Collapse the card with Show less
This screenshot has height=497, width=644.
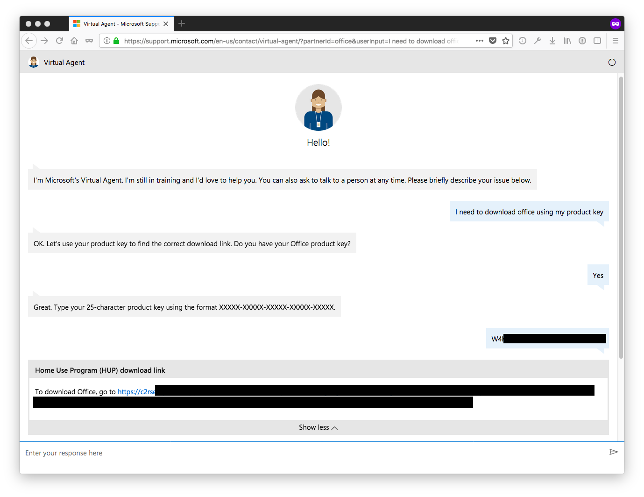click(318, 427)
